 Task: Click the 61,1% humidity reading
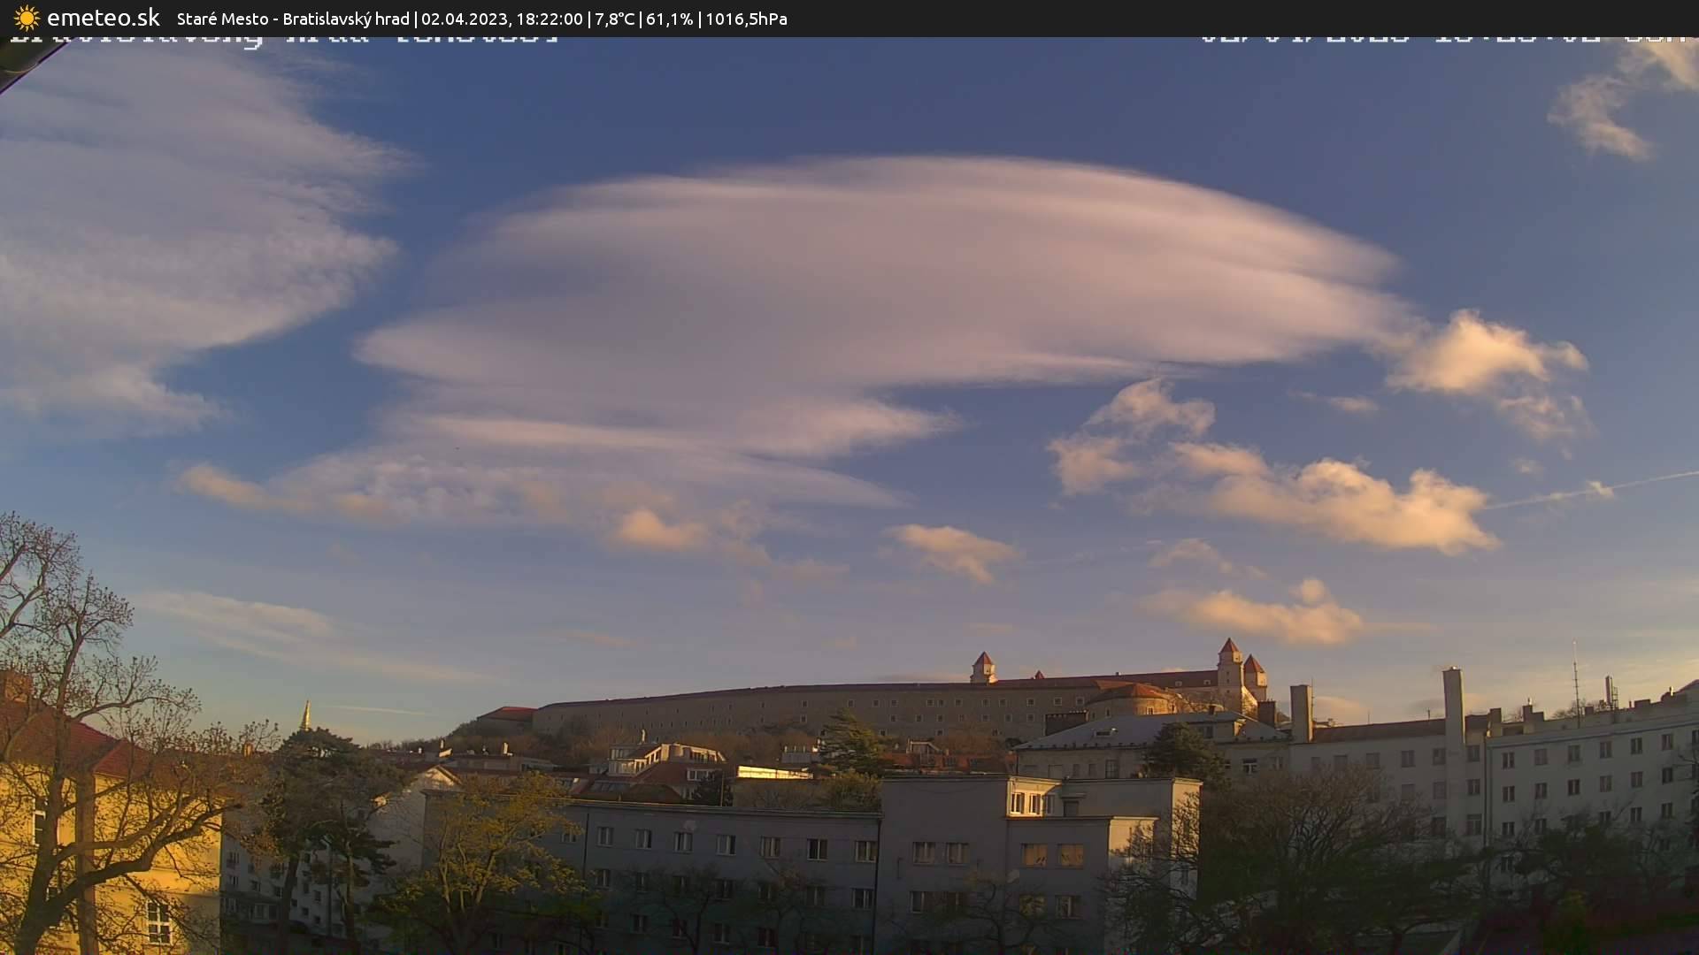[x=669, y=19]
